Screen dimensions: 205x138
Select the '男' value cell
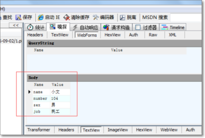click(x=60, y=105)
